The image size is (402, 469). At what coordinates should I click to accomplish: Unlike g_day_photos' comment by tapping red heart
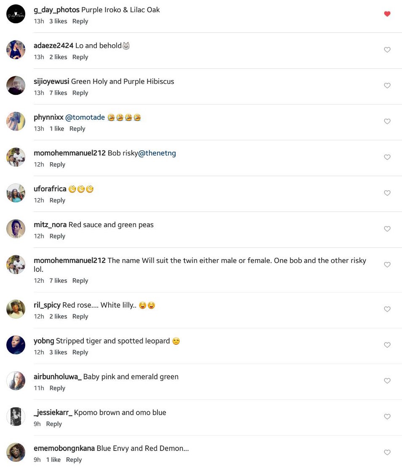(x=387, y=14)
